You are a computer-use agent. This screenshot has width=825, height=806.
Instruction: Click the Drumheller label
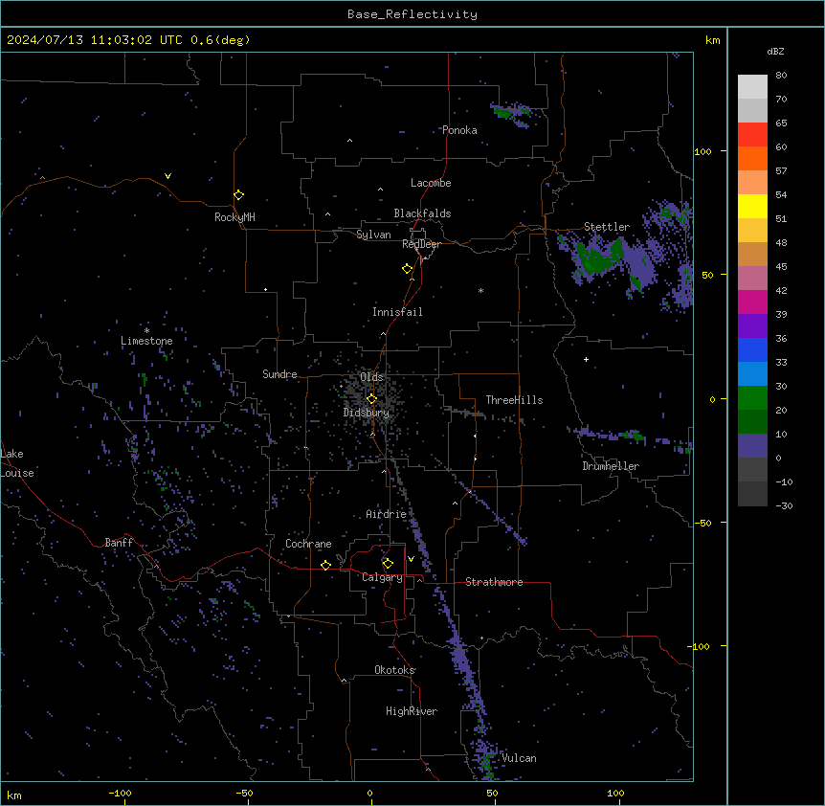pyautogui.click(x=611, y=466)
